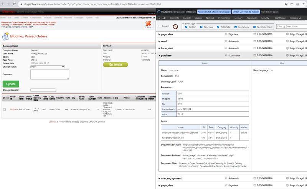Click the Trans ID value 12287913
The height and width of the screenshot is (189, 307).
[146, 60]
